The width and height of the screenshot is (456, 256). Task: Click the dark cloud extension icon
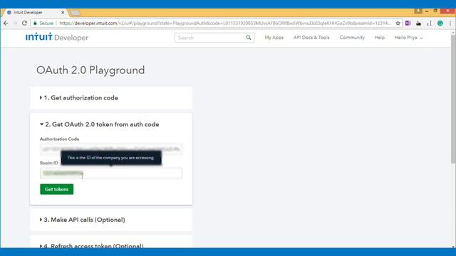[418, 23]
